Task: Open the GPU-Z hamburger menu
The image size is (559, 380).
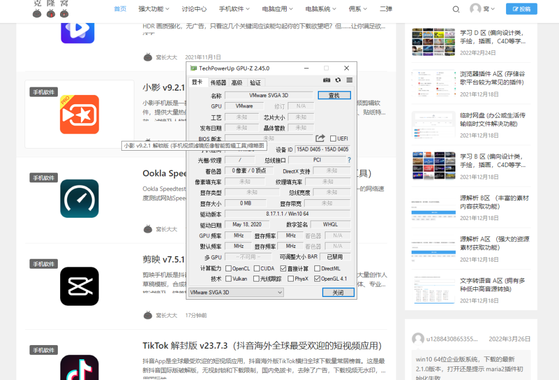Action: 349,80
